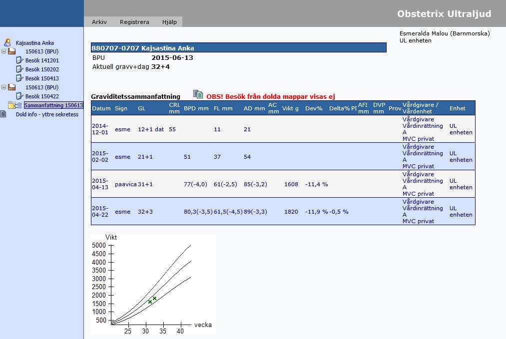Screen dimensions: 506x339
Task: Click the weight value 1820
Action: click(291, 212)
